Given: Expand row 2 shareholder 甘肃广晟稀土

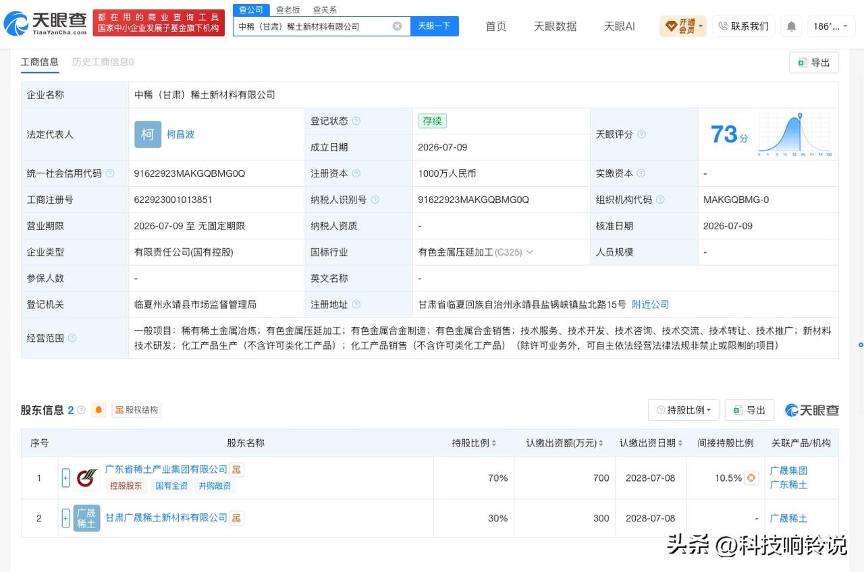Looking at the screenshot, I should [65, 518].
